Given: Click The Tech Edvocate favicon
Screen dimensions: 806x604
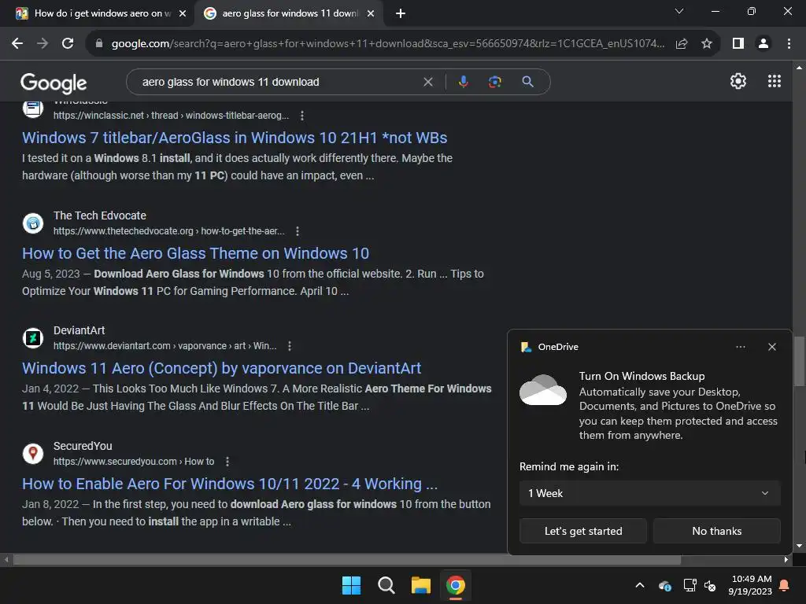Looking at the screenshot, I should [x=33, y=223].
